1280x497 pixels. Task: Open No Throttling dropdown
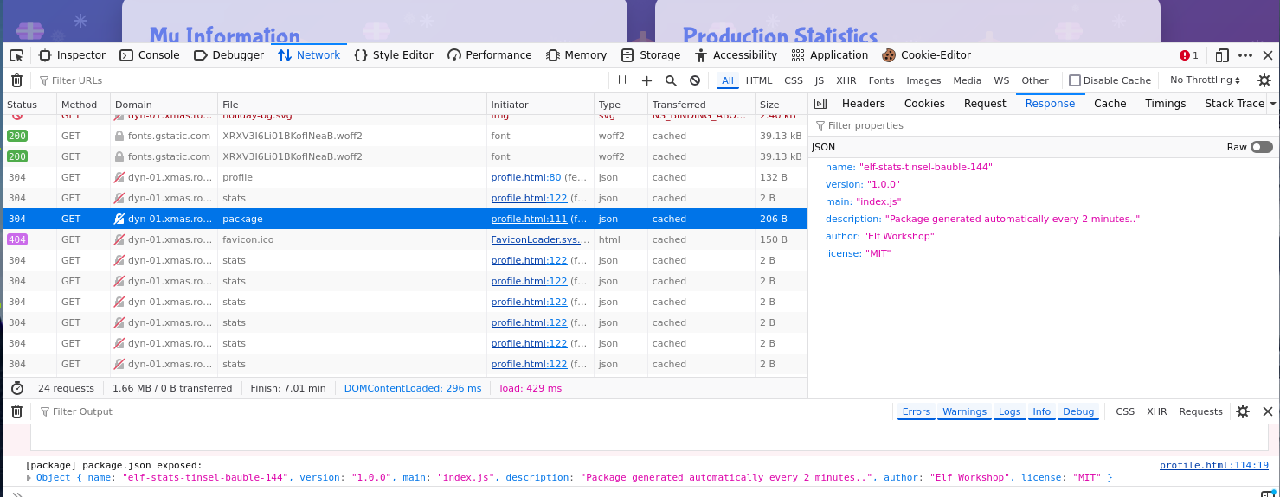coord(1205,80)
